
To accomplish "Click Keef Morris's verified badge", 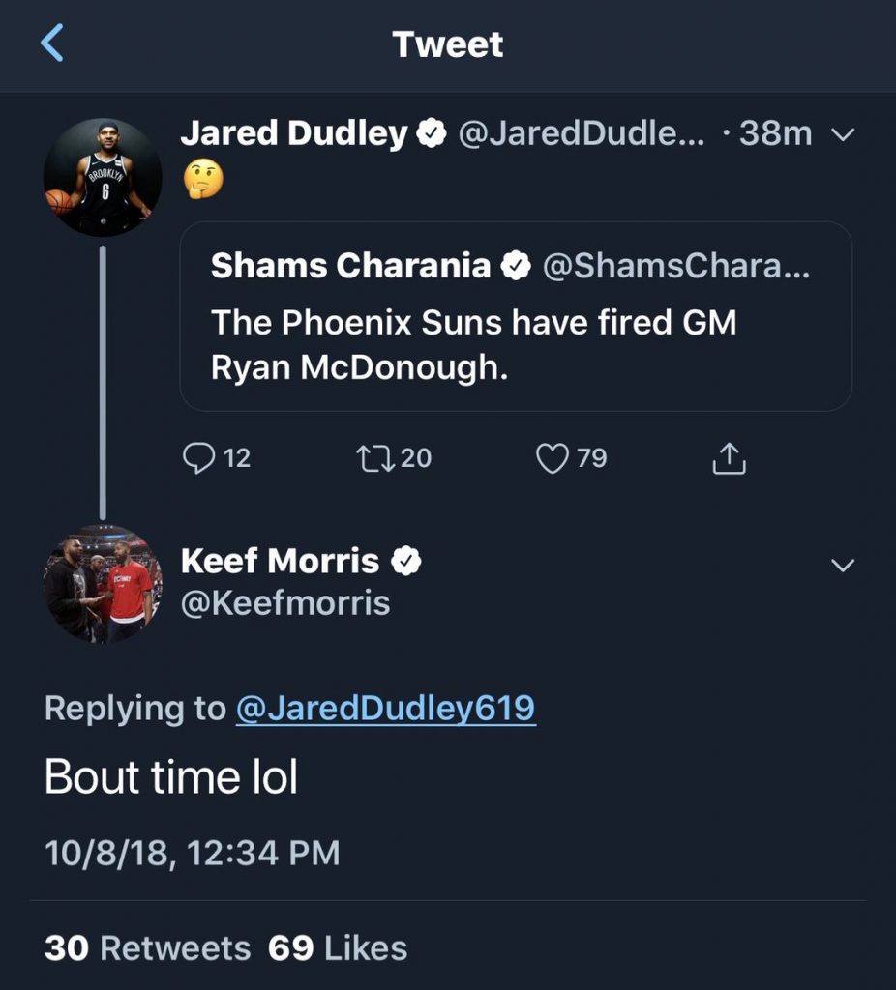I will [407, 561].
